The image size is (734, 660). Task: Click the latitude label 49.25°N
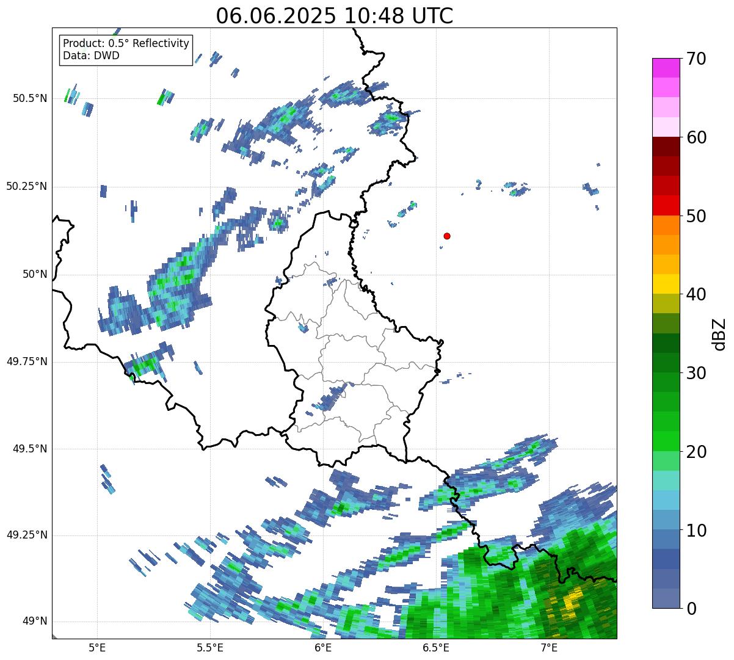tap(27, 535)
